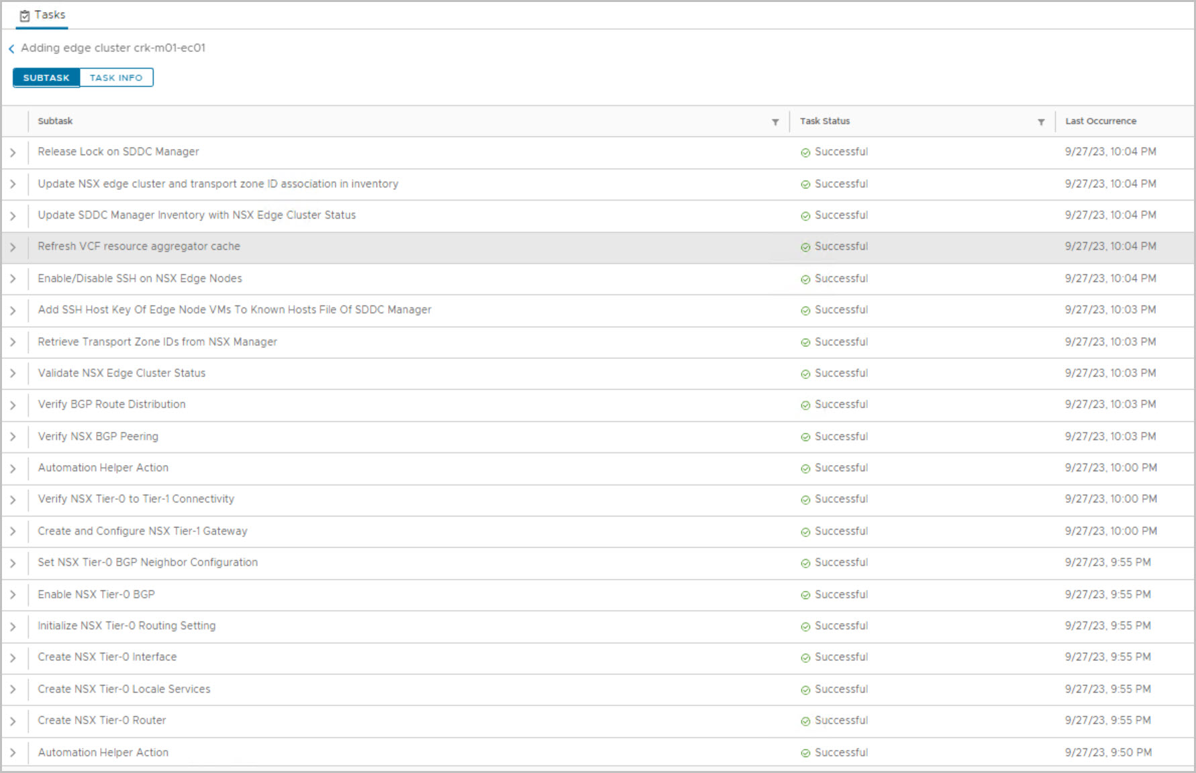
Task: Click the Last Occurrence column header
Action: tap(1101, 121)
